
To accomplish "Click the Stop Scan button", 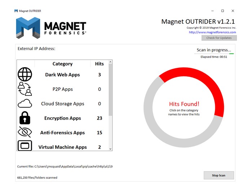I will [219, 176].
